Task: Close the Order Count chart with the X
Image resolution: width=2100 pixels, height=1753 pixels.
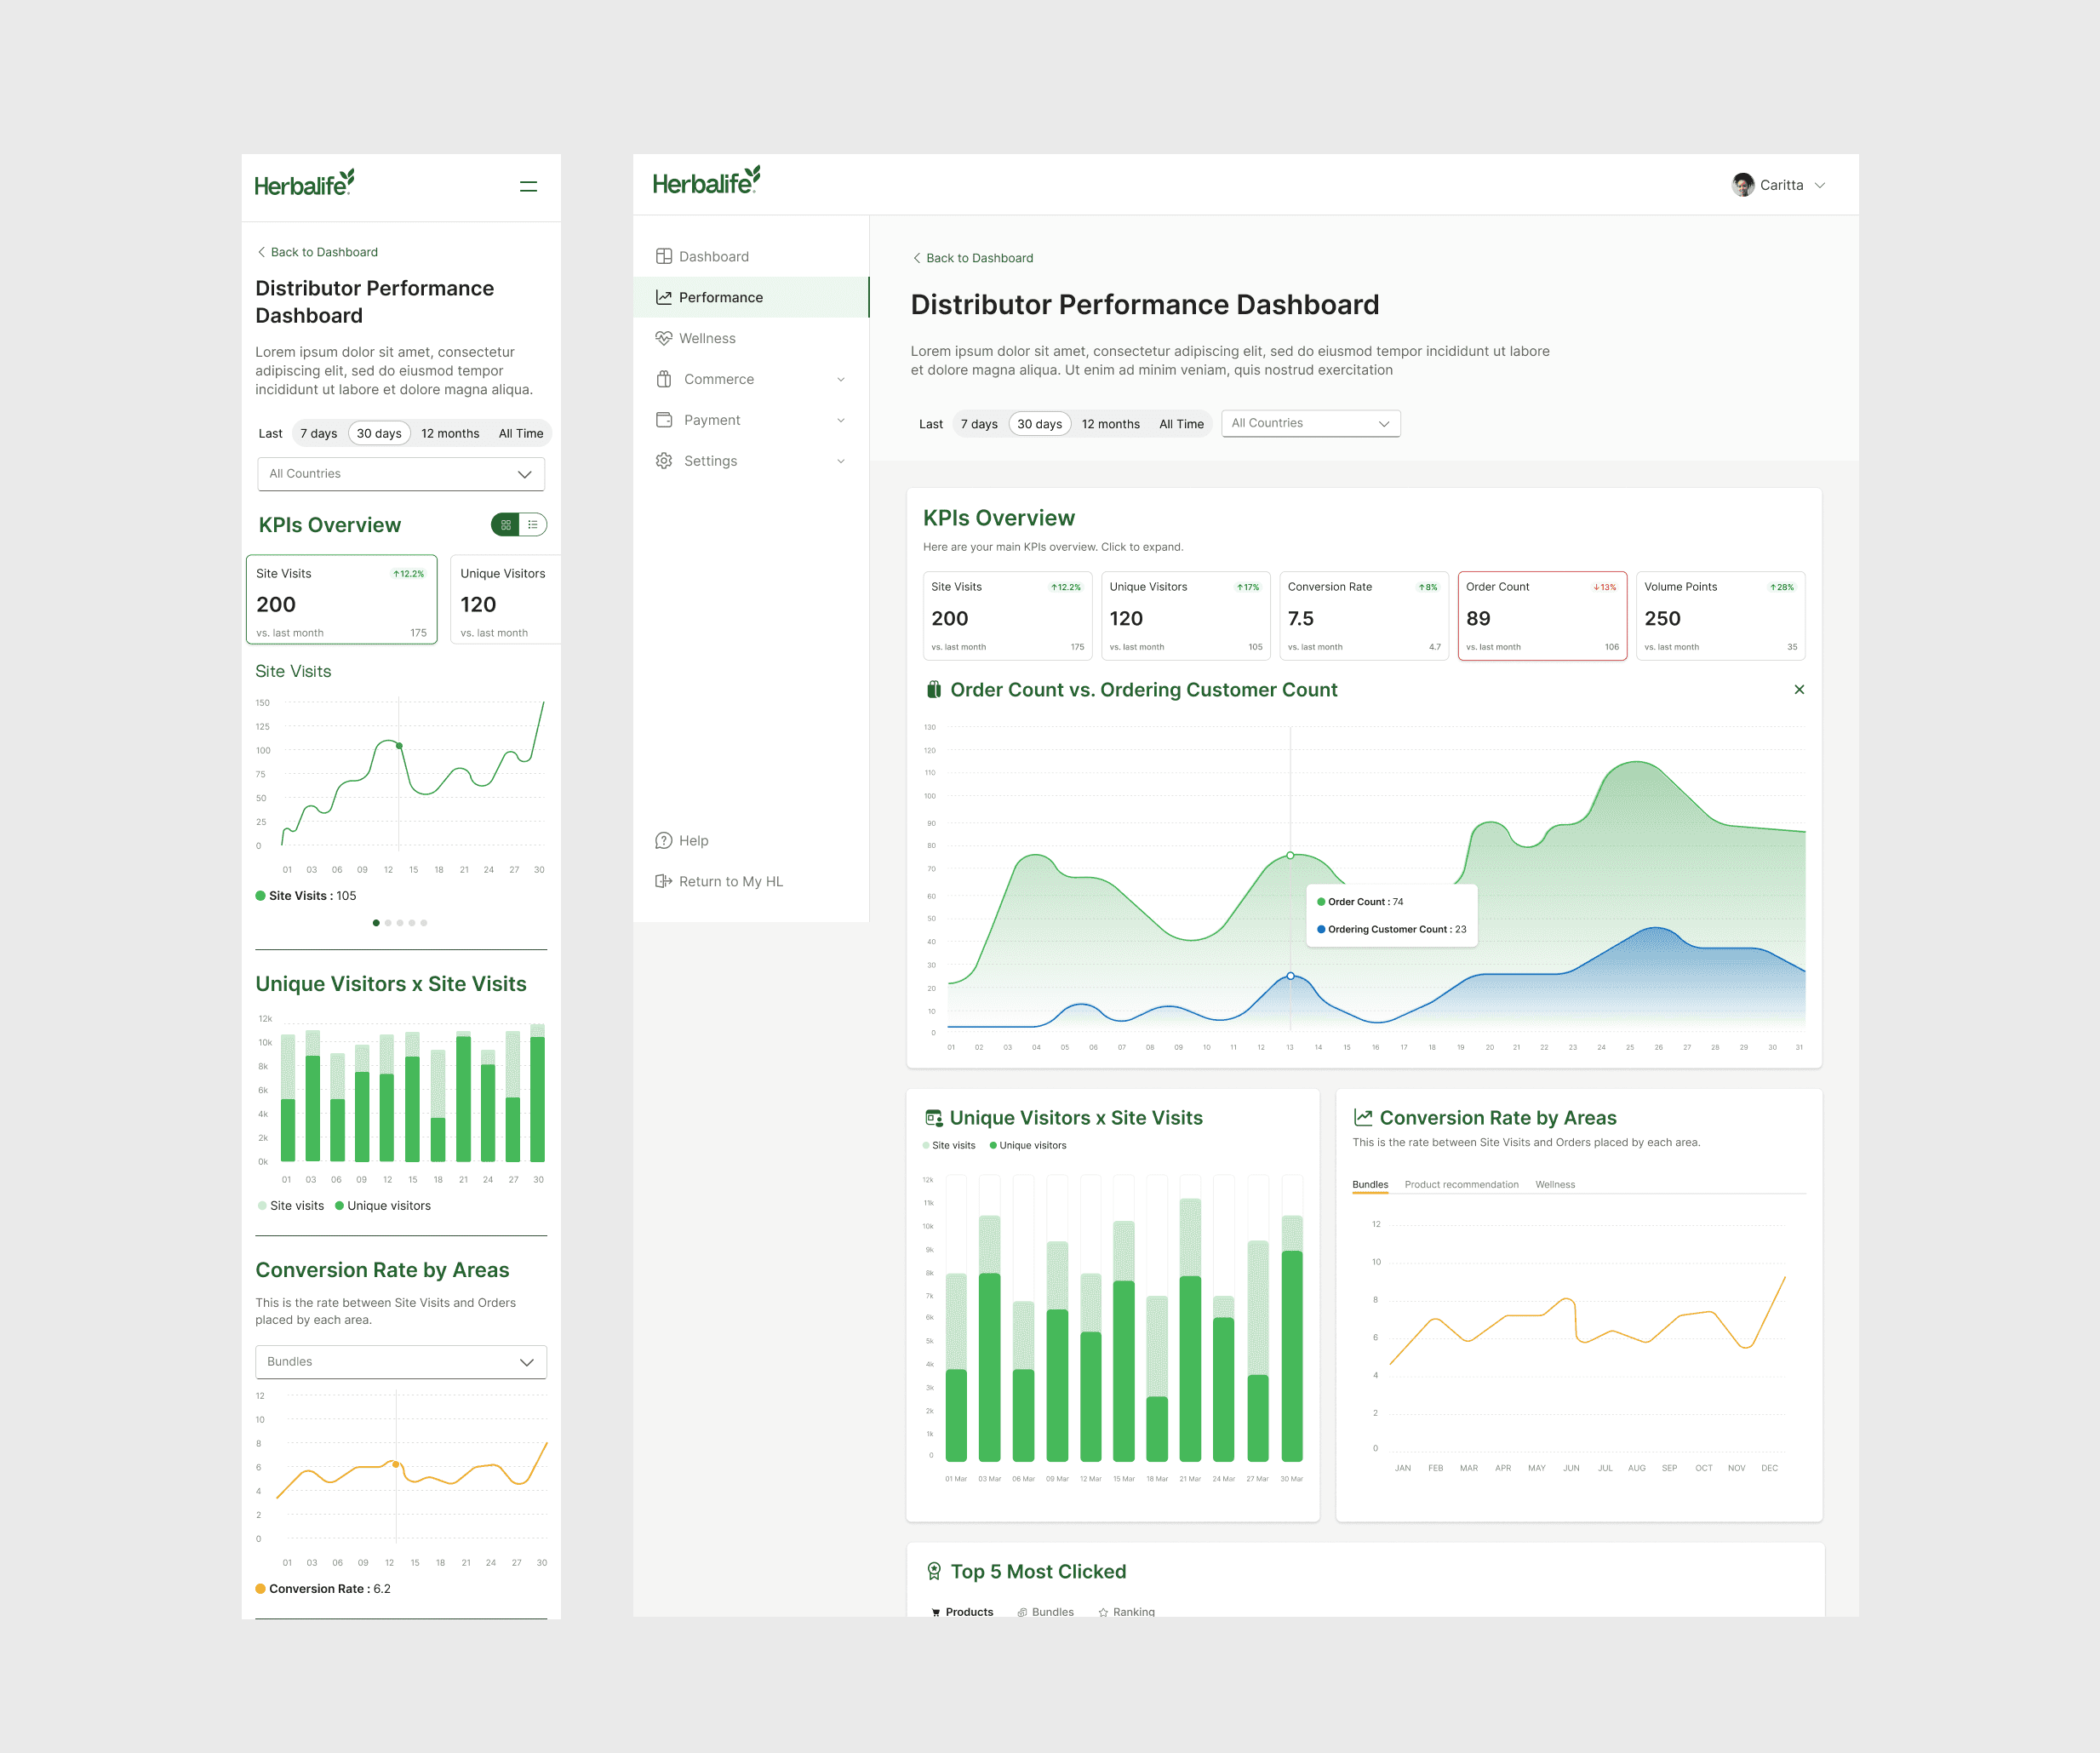Action: pos(1799,690)
